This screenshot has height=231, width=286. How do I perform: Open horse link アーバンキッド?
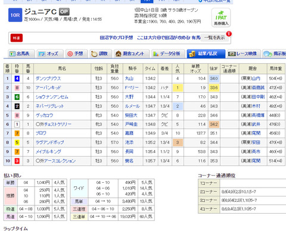48,88
